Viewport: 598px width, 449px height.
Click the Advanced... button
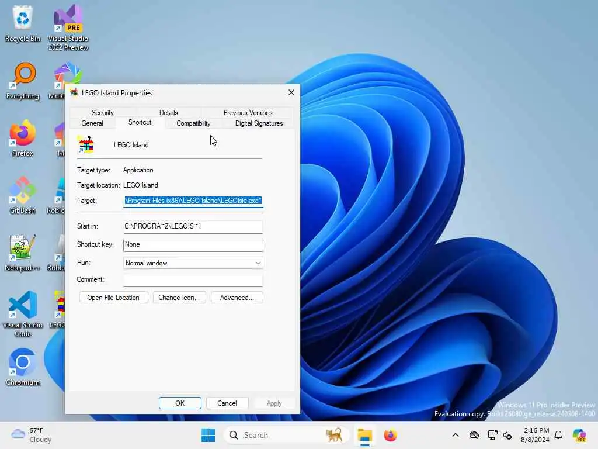pos(237,298)
